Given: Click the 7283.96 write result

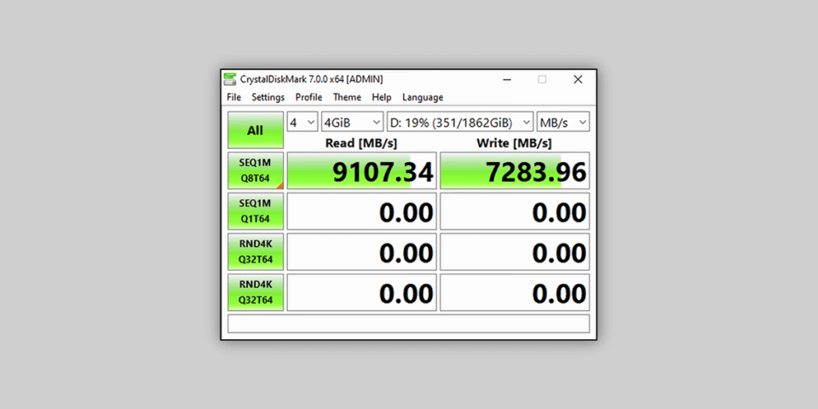Looking at the screenshot, I should click(515, 170).
